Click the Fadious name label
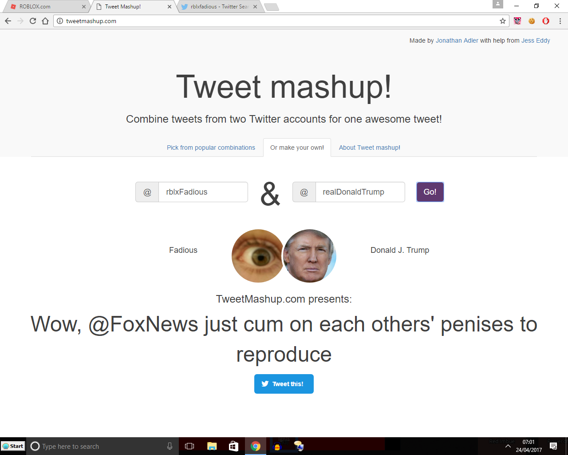Viewport: 568px width, 455px height. click(183, 250)
